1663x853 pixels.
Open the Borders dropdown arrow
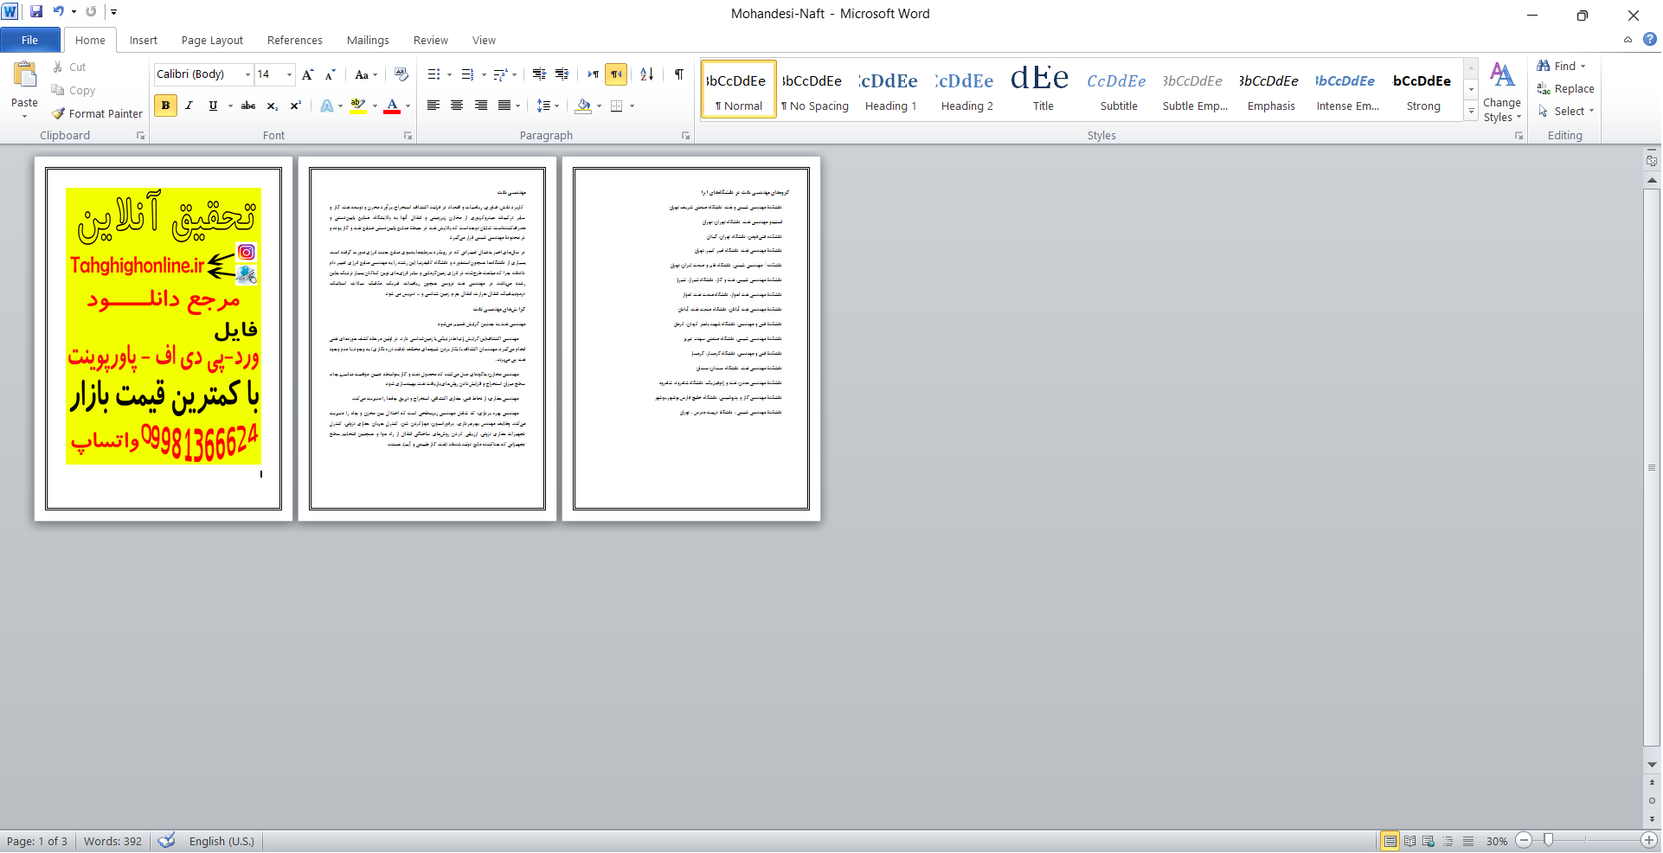tap(632, 106)
